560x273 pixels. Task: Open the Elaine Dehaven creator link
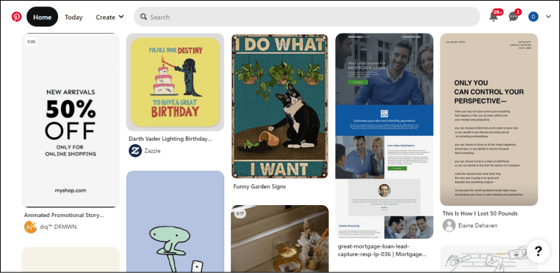(x=478, y=225)
